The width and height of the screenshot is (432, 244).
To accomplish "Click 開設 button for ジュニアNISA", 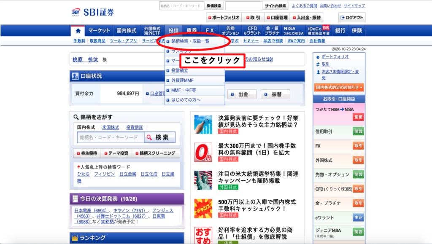I will coord(358,232).
